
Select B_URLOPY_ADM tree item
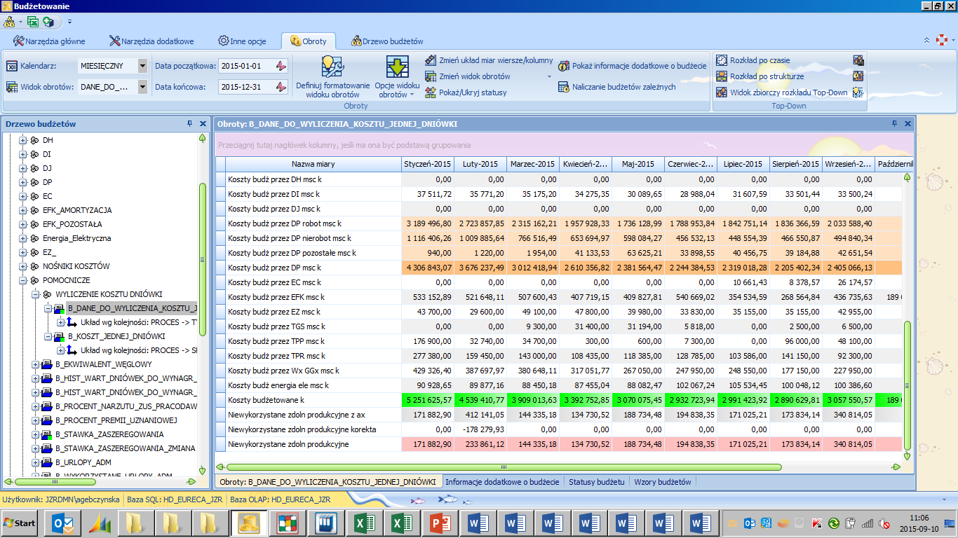point(84,462)
